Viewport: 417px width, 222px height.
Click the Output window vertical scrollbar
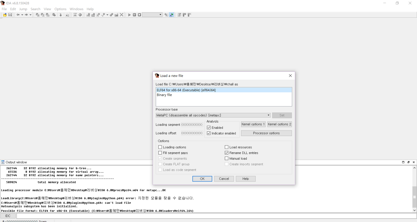pos(414,188)
